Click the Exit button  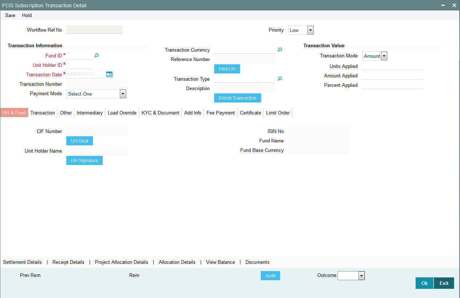444,283
